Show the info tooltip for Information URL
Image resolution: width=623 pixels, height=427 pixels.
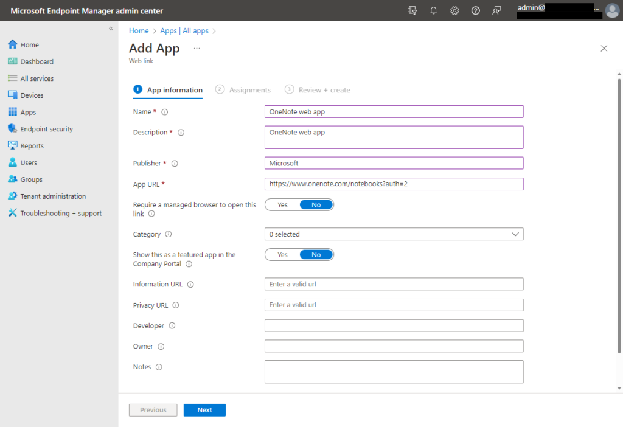tap(190, 285)
